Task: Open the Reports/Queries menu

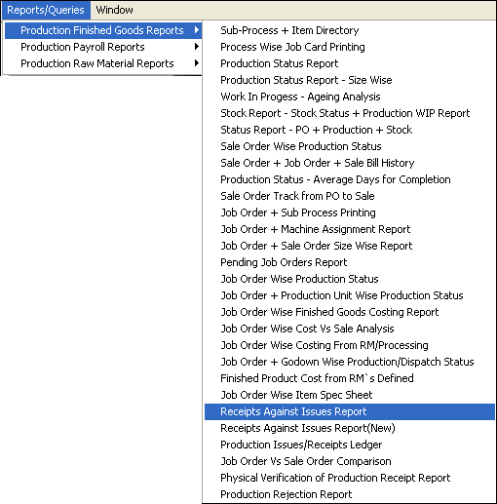Action: (x=46, y=10)
